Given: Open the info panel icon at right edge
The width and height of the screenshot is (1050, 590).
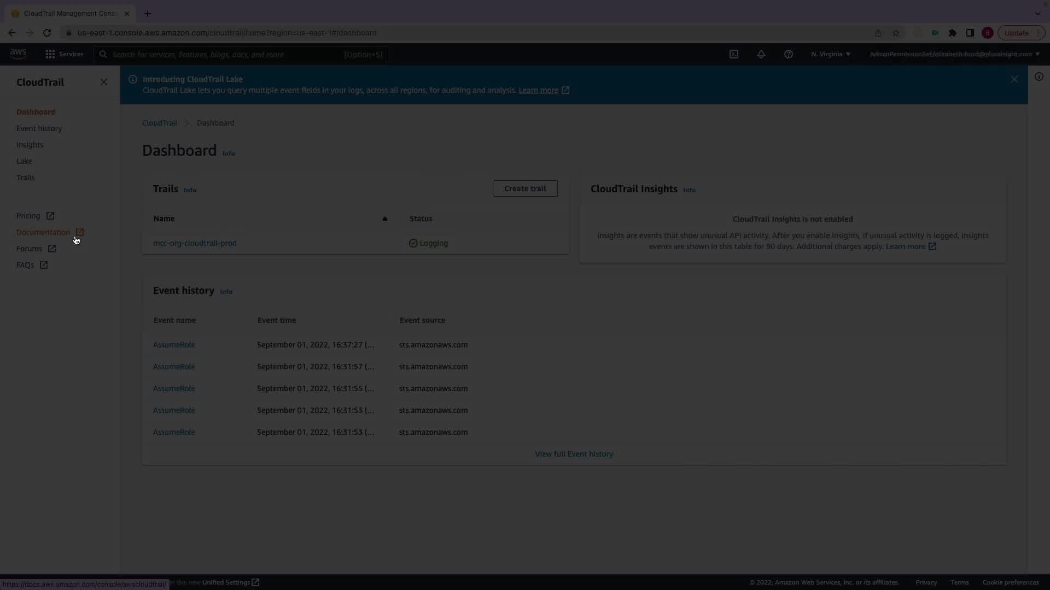Looking at the screenshot, I should (1039, 76).
